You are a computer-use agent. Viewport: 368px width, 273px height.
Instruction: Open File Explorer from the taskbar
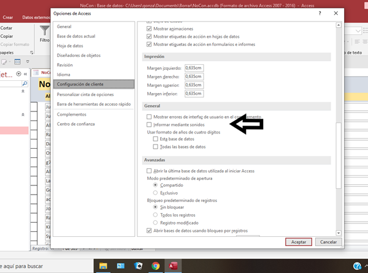103,266
